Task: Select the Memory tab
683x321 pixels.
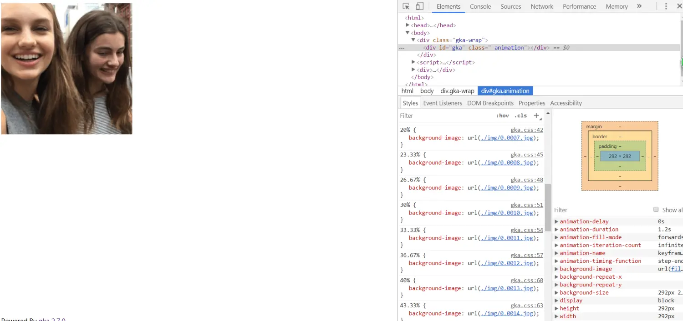Action: point(617,6)
